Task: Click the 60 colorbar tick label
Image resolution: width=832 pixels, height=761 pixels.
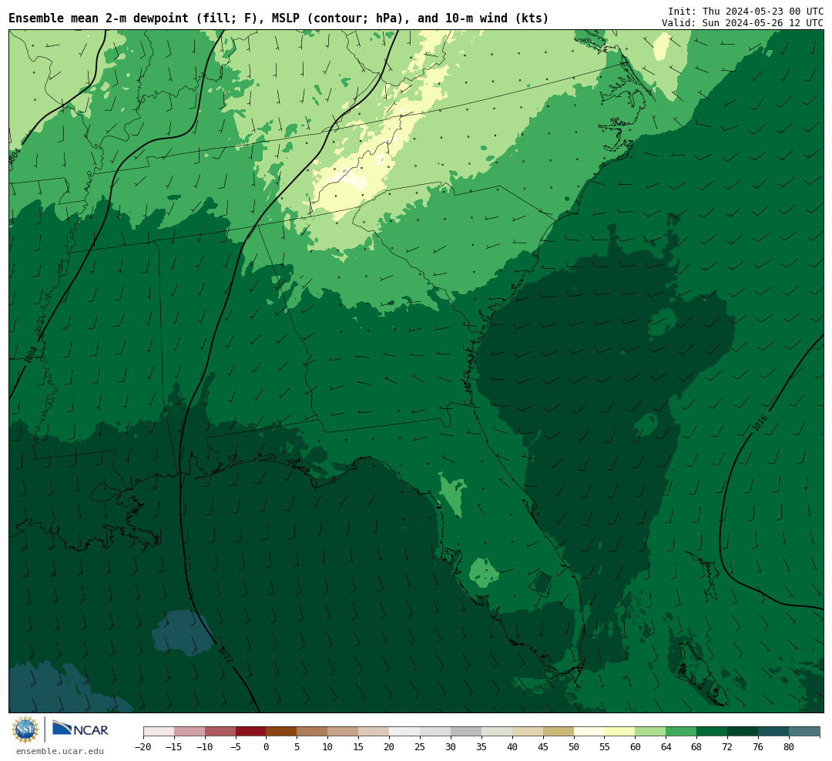Action: pyautogui.click(x=635, y=747)
